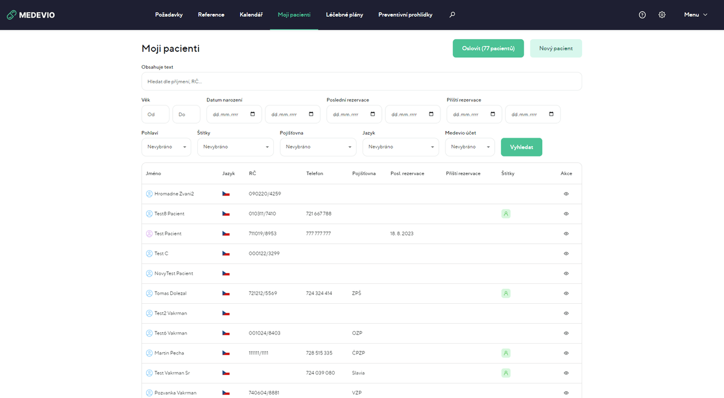724x398 pixels.
Task: Click green tag icon for Tomas Dolezal
Action: point(506,293)
